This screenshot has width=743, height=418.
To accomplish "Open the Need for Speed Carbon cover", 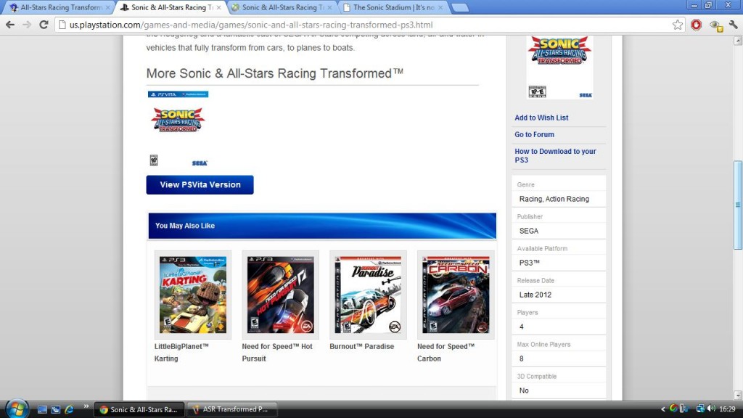I will (x=456, y=295).
